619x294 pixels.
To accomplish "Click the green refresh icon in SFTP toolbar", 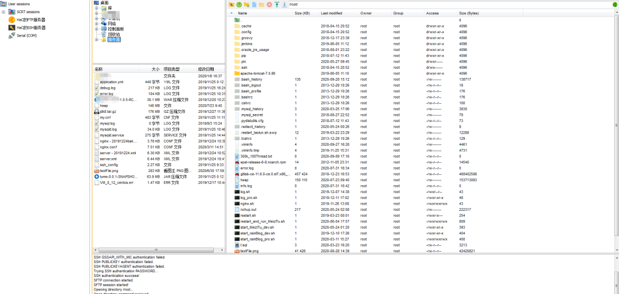I will 239,5.
